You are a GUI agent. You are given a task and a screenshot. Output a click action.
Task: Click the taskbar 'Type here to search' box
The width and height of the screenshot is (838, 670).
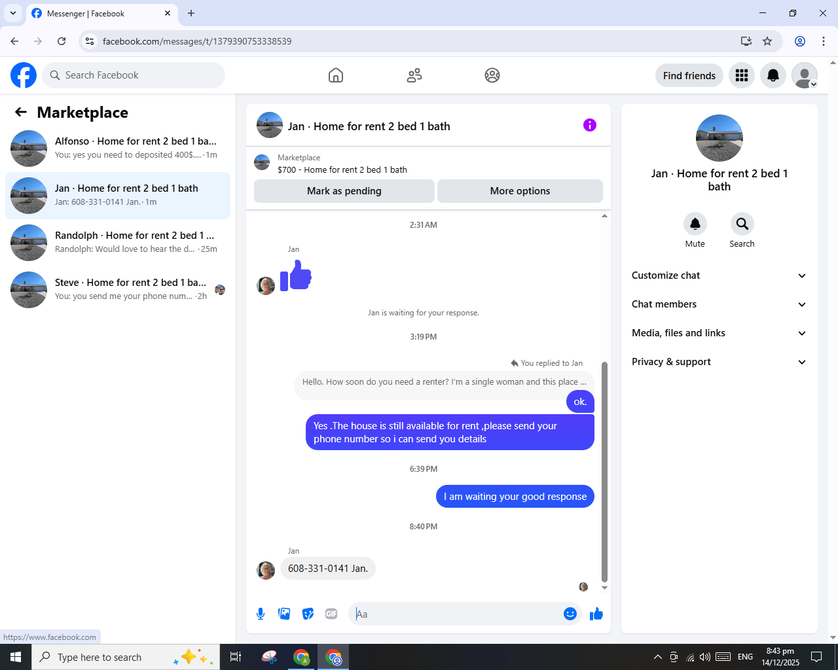[124, 657]
